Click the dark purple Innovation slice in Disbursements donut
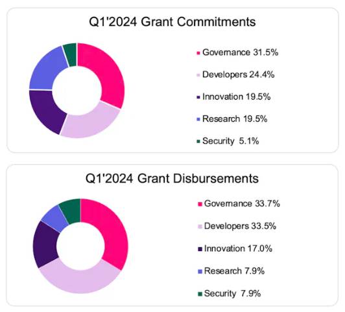Screen dimensions: 345x312 point(46,245)
